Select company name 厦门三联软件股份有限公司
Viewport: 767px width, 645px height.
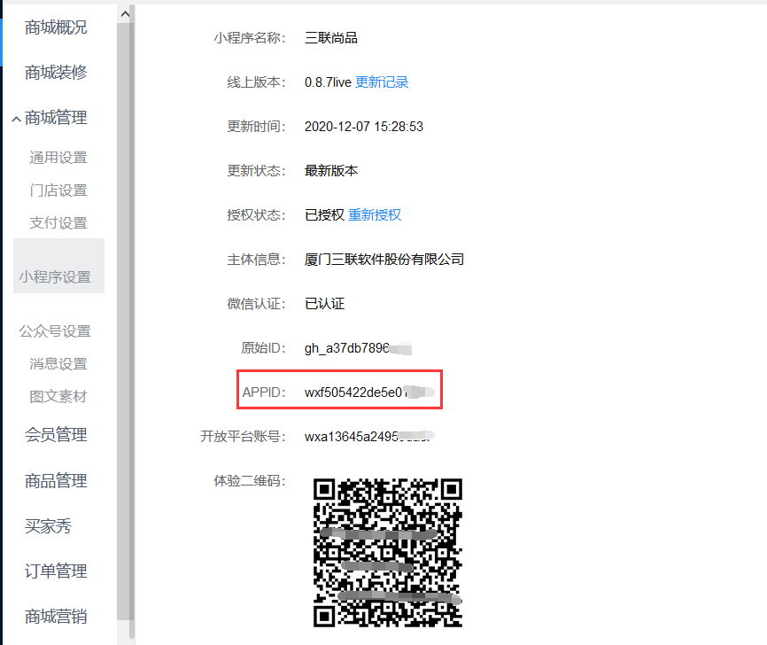point(384,260)
